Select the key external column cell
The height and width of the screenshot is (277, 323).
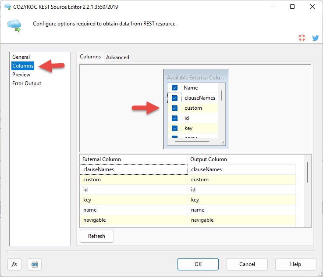134,200
